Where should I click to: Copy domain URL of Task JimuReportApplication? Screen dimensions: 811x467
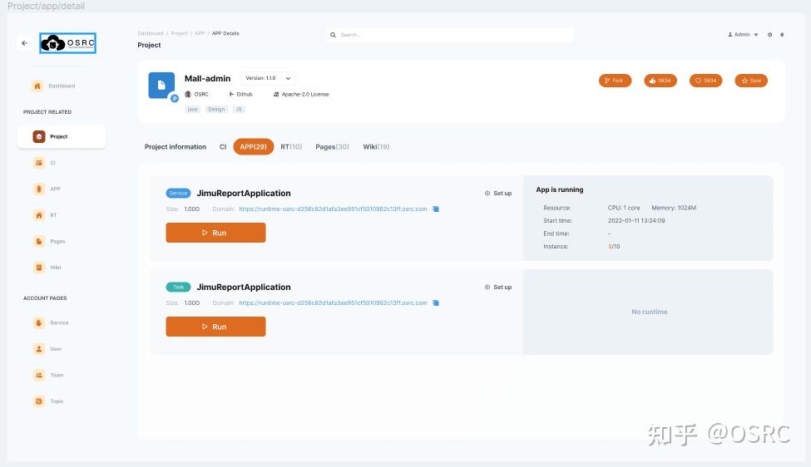436,303
